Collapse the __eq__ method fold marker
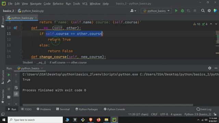Screen dimensions: 219x123 pyautogui.click(x=21, y=28)
